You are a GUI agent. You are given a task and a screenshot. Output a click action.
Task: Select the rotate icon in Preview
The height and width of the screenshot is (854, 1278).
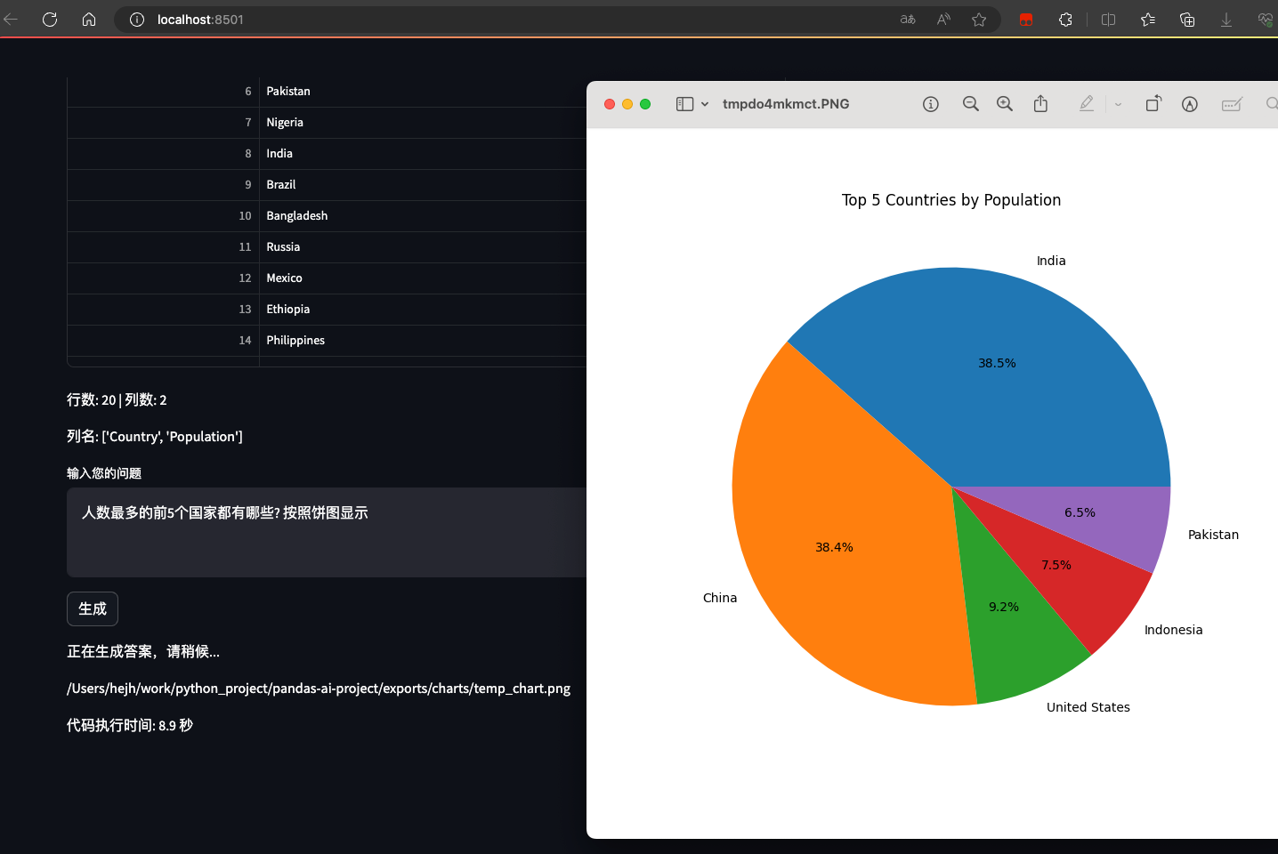[1153, 104]
